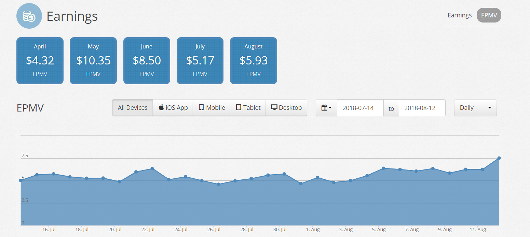This screenshot has height=237, width=530.
Task: Click the '30. Jul' axis label
Action: [x=280, y=230]
